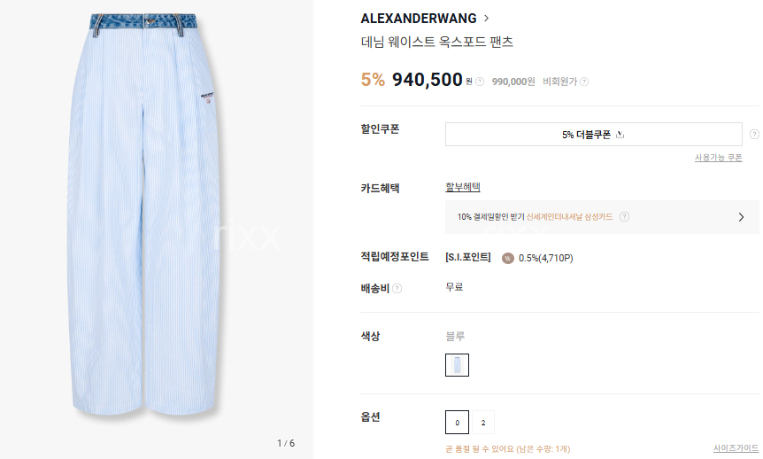Click help icon next to 삼성카드 promotion
This screenshot has height=459, width=763.
[x=624, y=217]
